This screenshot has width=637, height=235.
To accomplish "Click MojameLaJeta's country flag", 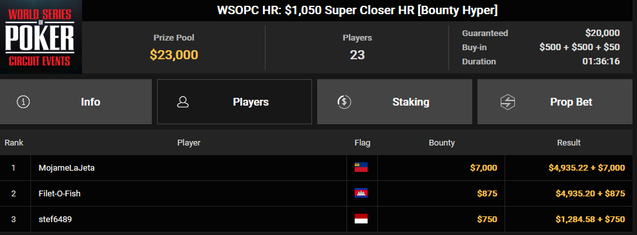I will 360,167.
